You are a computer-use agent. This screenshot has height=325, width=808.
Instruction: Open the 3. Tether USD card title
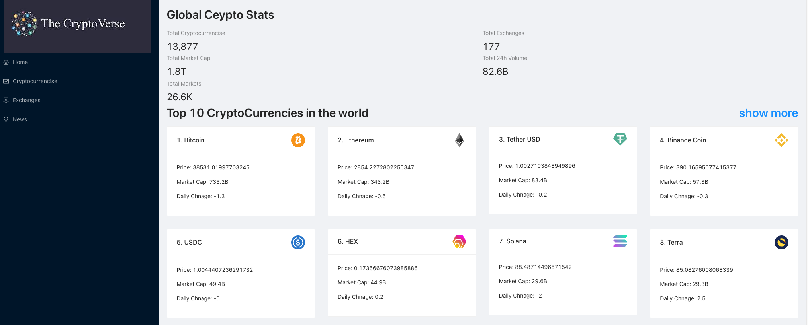click(x=519, y=139)
